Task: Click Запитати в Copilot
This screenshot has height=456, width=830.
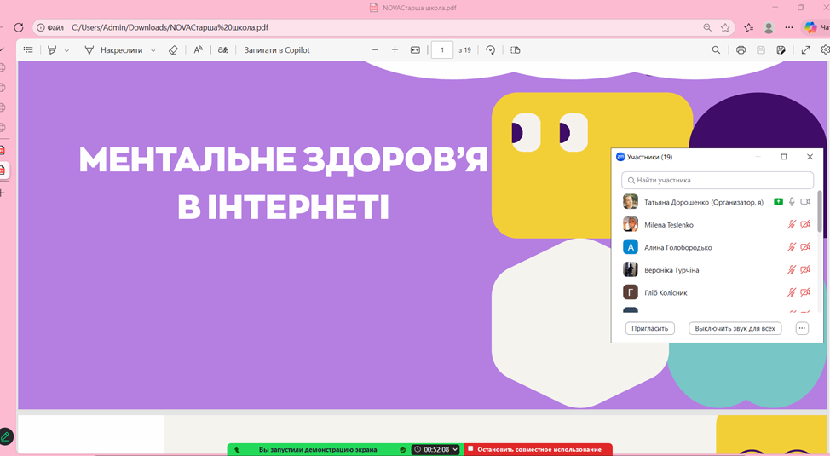Action: pos(277,50)
